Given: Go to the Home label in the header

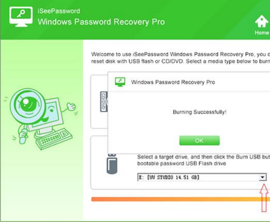Looking at the screenshot, I should 261,33.
